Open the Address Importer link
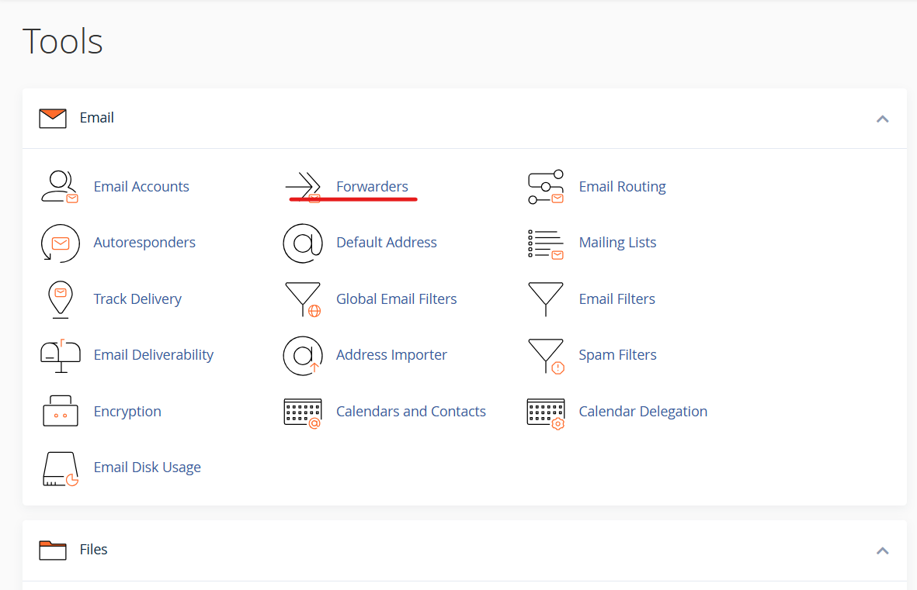 pos(391,355)
